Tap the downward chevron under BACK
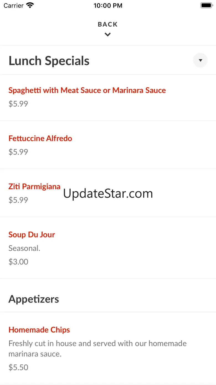The width and height of the screenshot is (216, 385). [x=108, y=34]
